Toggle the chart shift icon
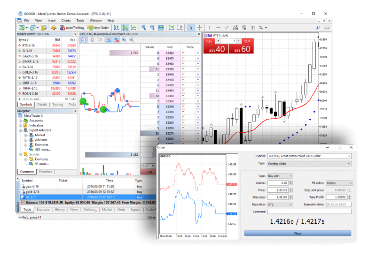This screenshot has height=258, width=376. pyautogui.click(x=180, y=28)
